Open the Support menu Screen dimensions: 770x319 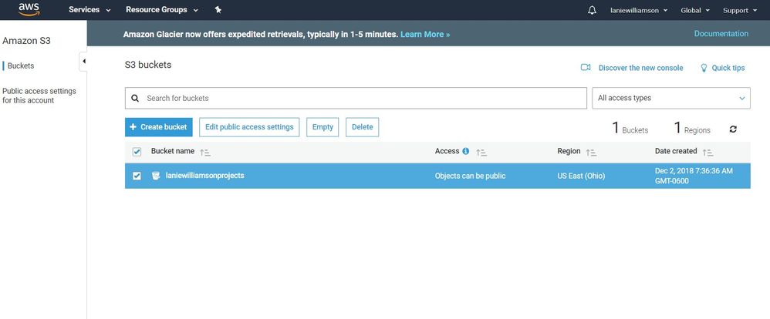coord(740,10)
